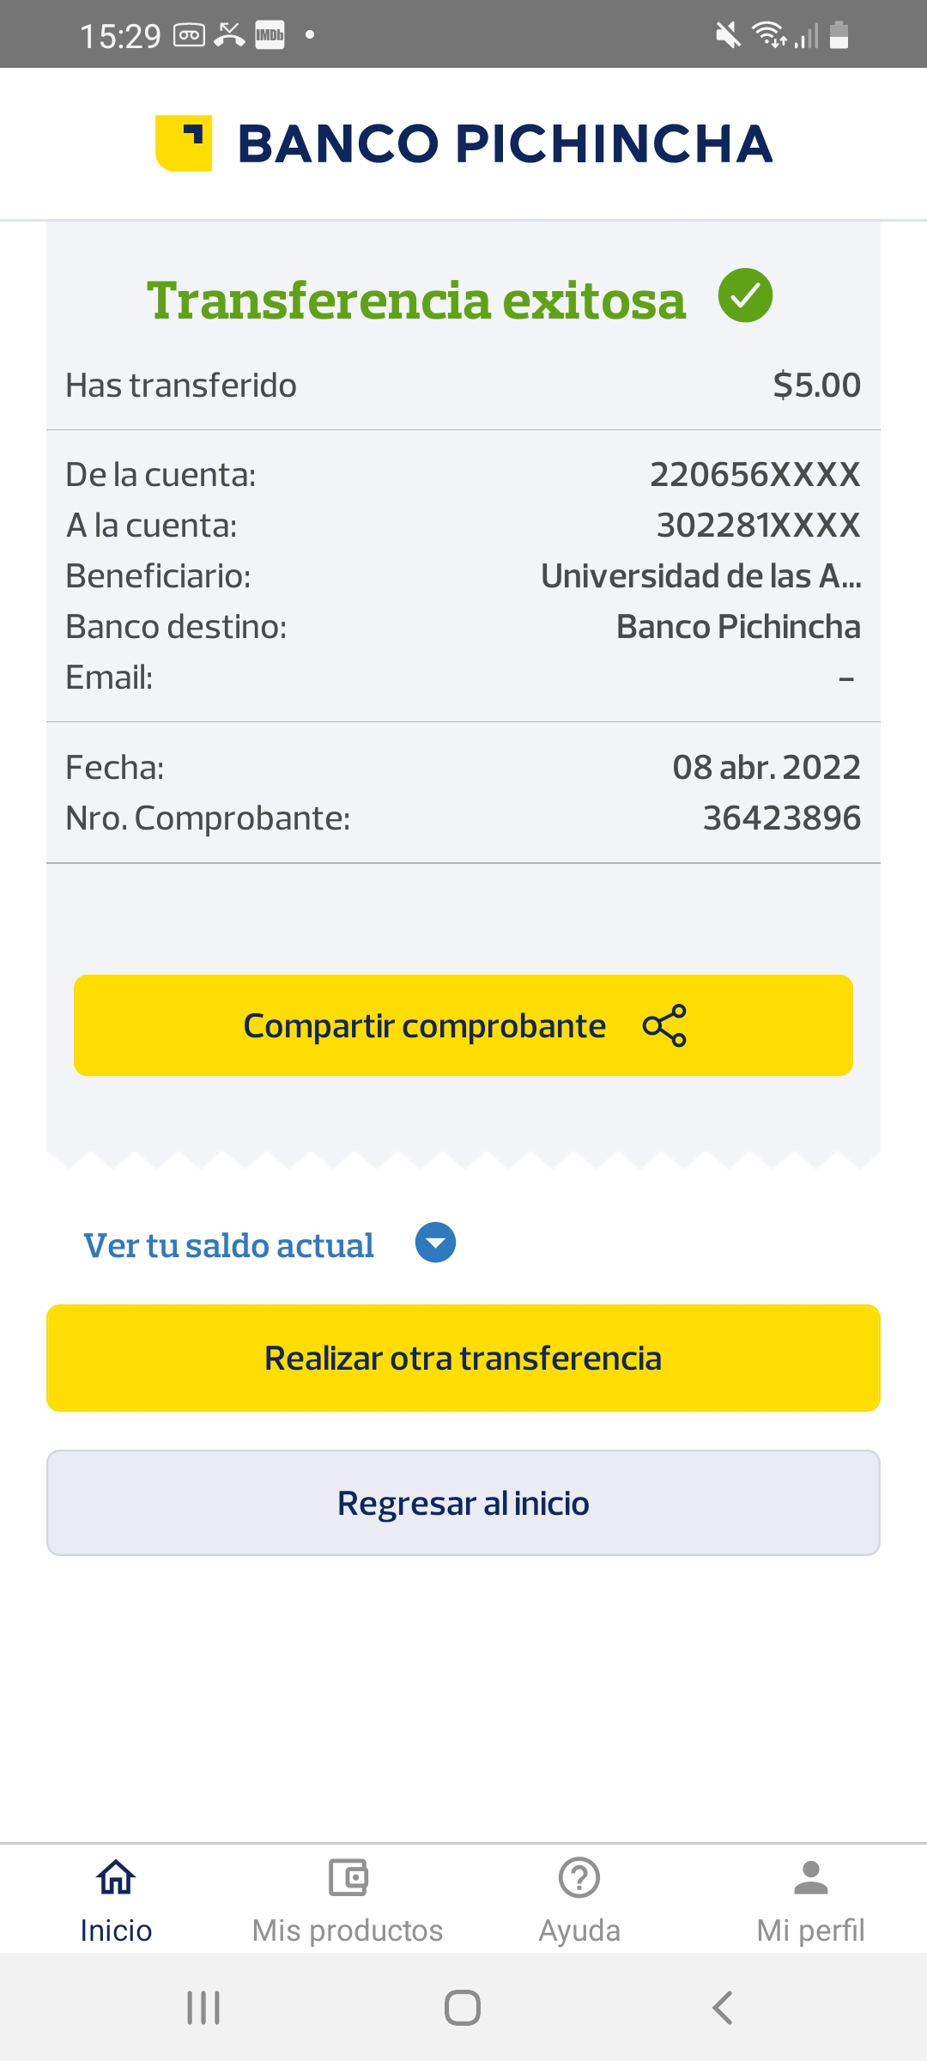Tap the Mi perfil person icon
Image resolution: width=927 pixels, height=2061 pixels.
[810, 1877]
